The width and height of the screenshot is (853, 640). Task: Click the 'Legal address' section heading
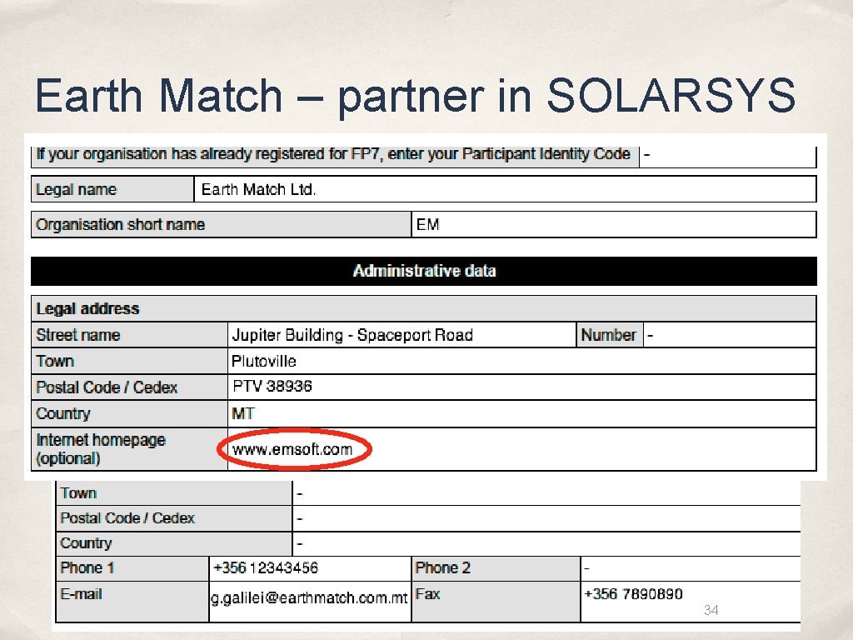click(87, 308)
